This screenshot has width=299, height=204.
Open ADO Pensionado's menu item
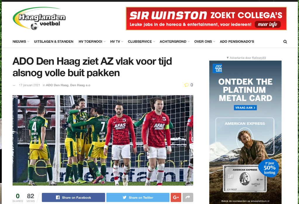[237, 42]
